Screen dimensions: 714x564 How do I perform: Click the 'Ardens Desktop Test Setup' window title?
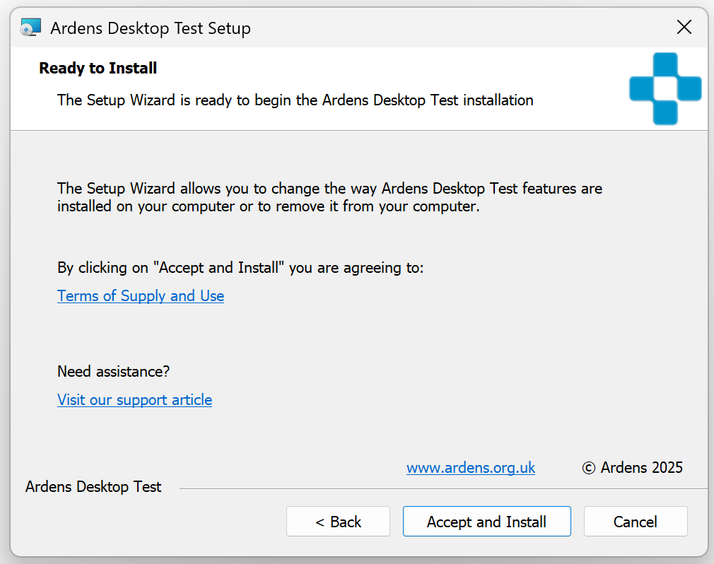coord(151,28)
